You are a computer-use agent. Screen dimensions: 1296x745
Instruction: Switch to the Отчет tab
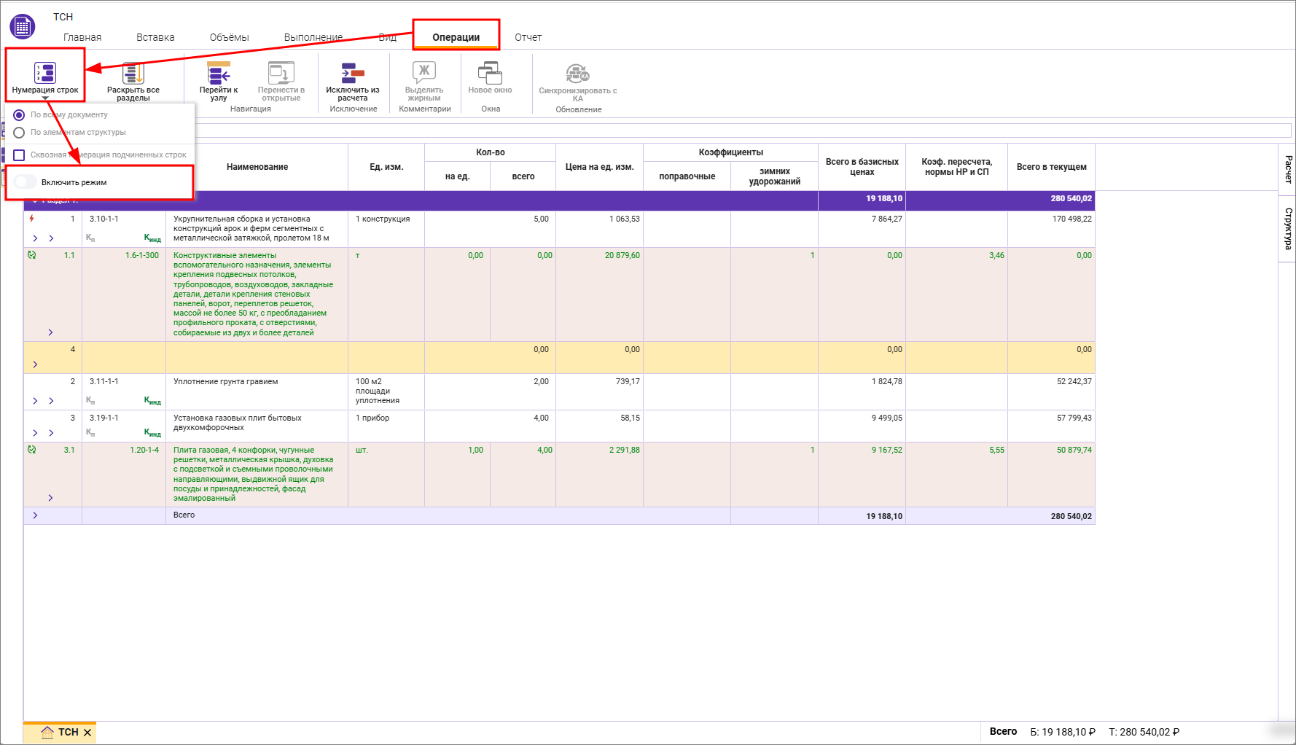coord(528,37)
